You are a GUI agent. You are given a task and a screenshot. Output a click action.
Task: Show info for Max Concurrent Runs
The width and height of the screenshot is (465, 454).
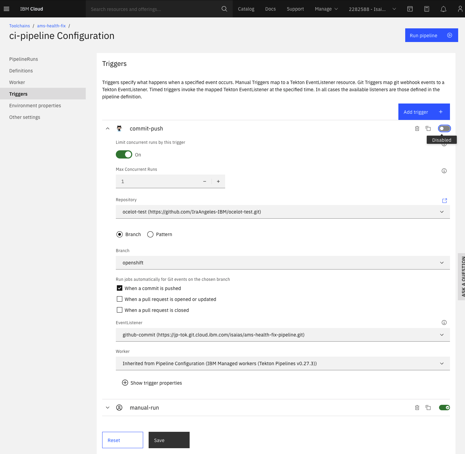444,171
